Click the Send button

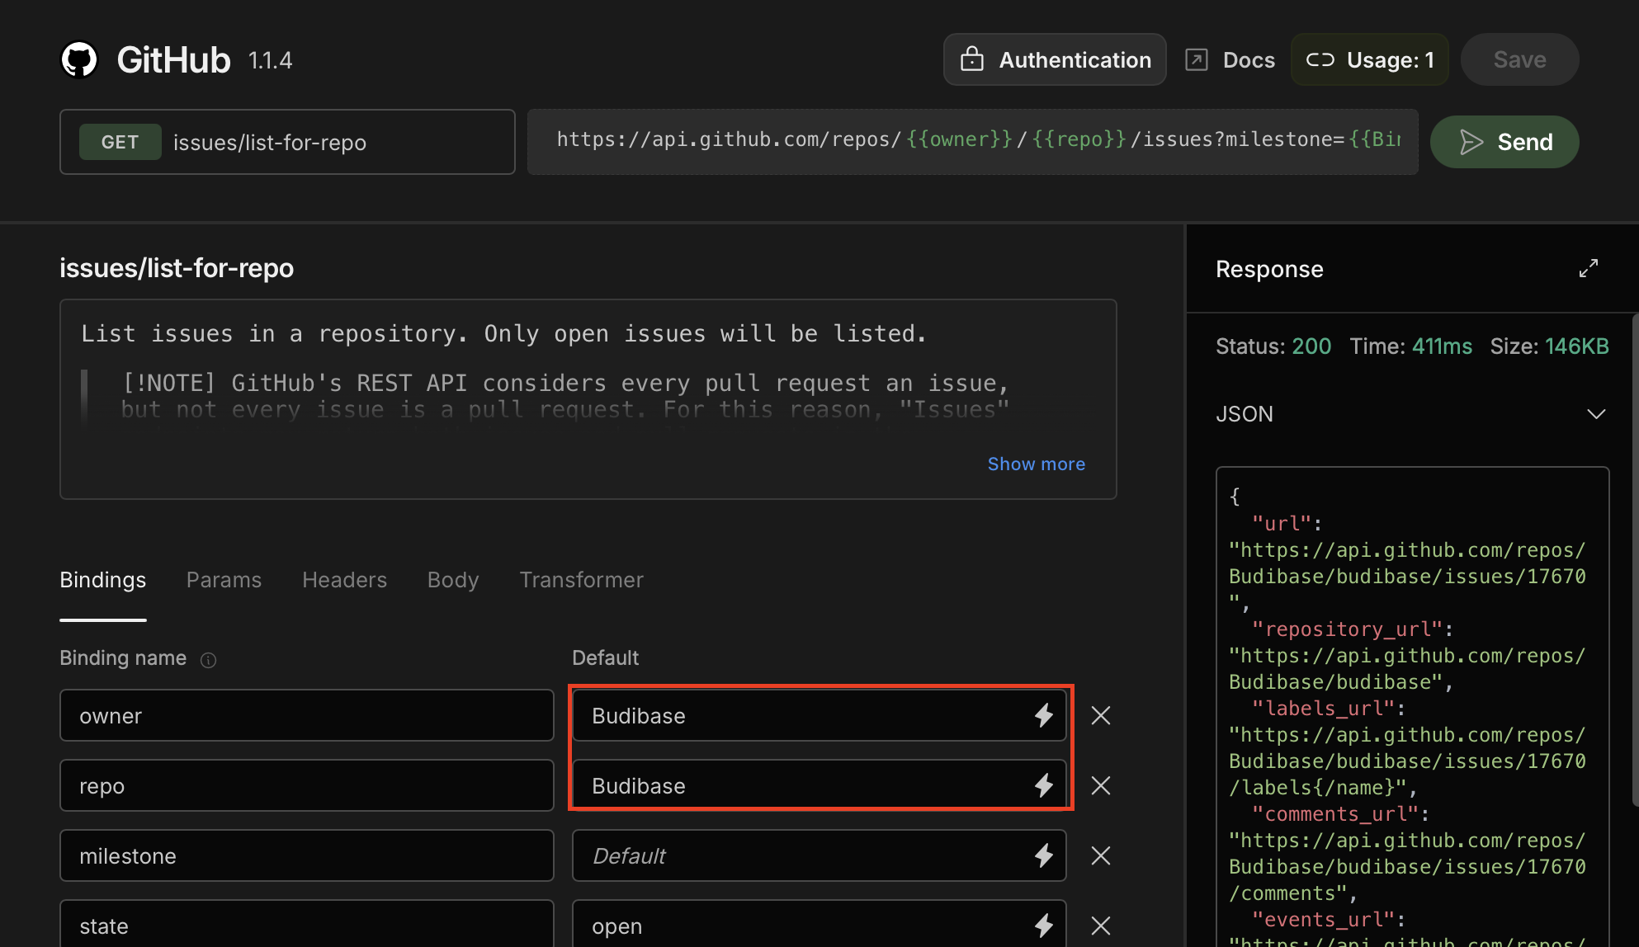point(1504,142)
